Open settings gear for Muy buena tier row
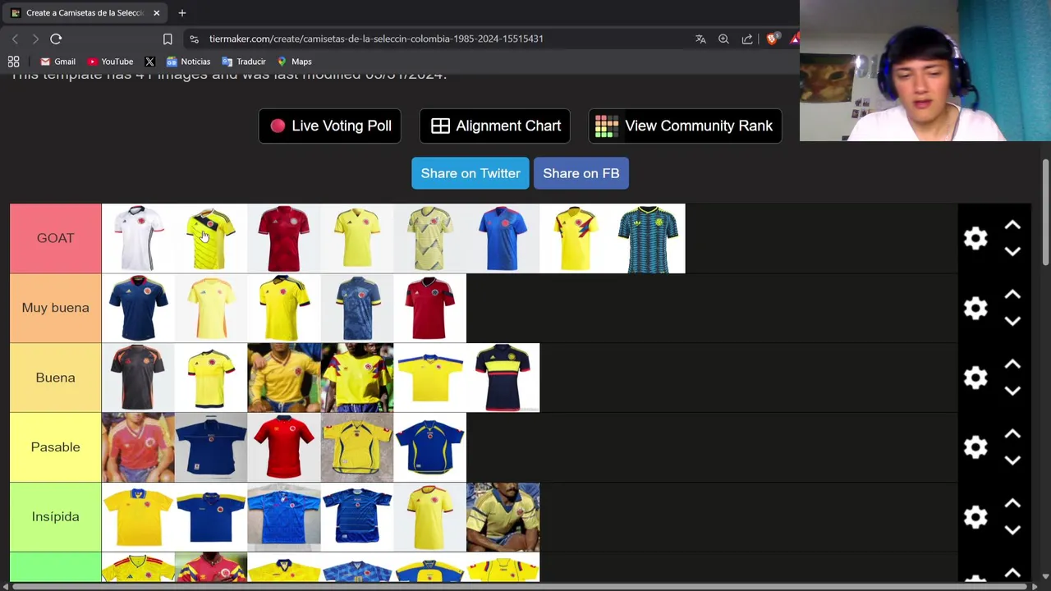 tap(975, 308)
